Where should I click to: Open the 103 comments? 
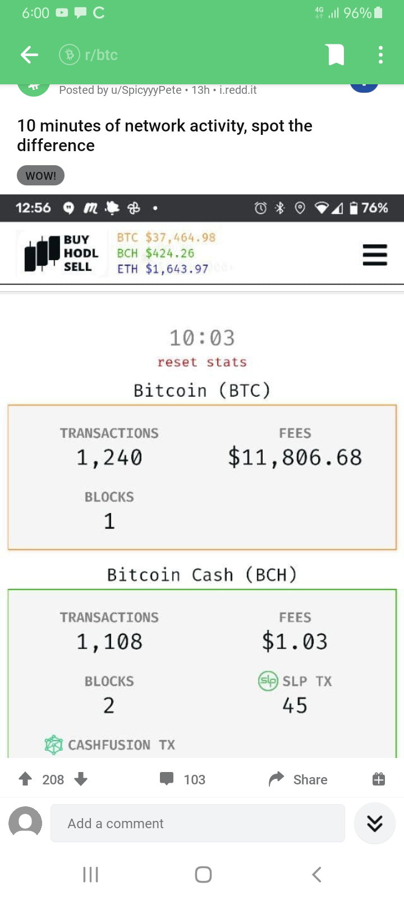tap(182, 779)
